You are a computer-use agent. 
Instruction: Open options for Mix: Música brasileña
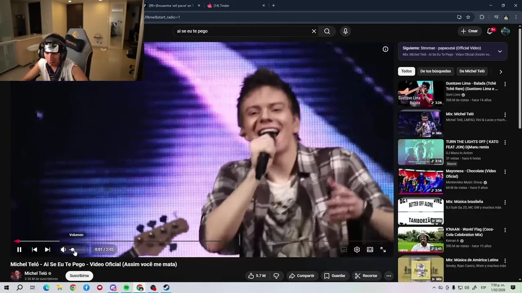click(505, 202)
